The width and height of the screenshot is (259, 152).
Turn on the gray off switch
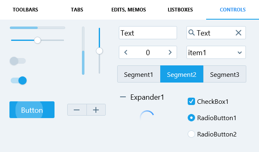[18, 61]
